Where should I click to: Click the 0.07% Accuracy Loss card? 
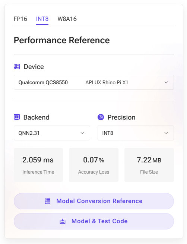click(93, 165)
